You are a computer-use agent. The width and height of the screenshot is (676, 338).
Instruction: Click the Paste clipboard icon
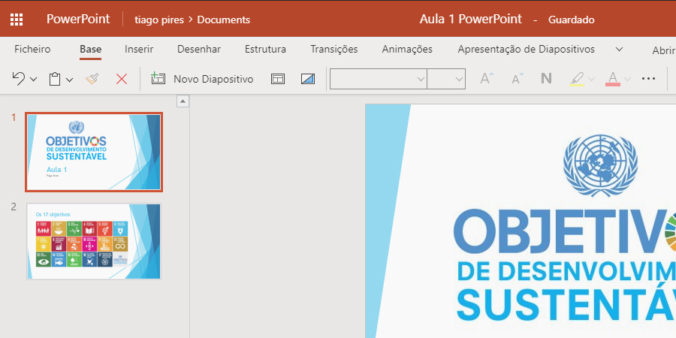[55, 79]
